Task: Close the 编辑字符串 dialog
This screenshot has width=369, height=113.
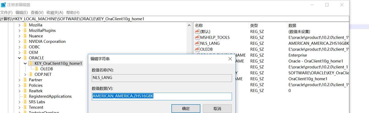Action: click(230, 59)
